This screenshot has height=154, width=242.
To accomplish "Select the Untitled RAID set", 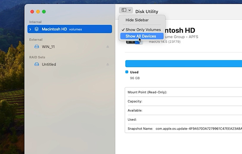I will (70, 64).
